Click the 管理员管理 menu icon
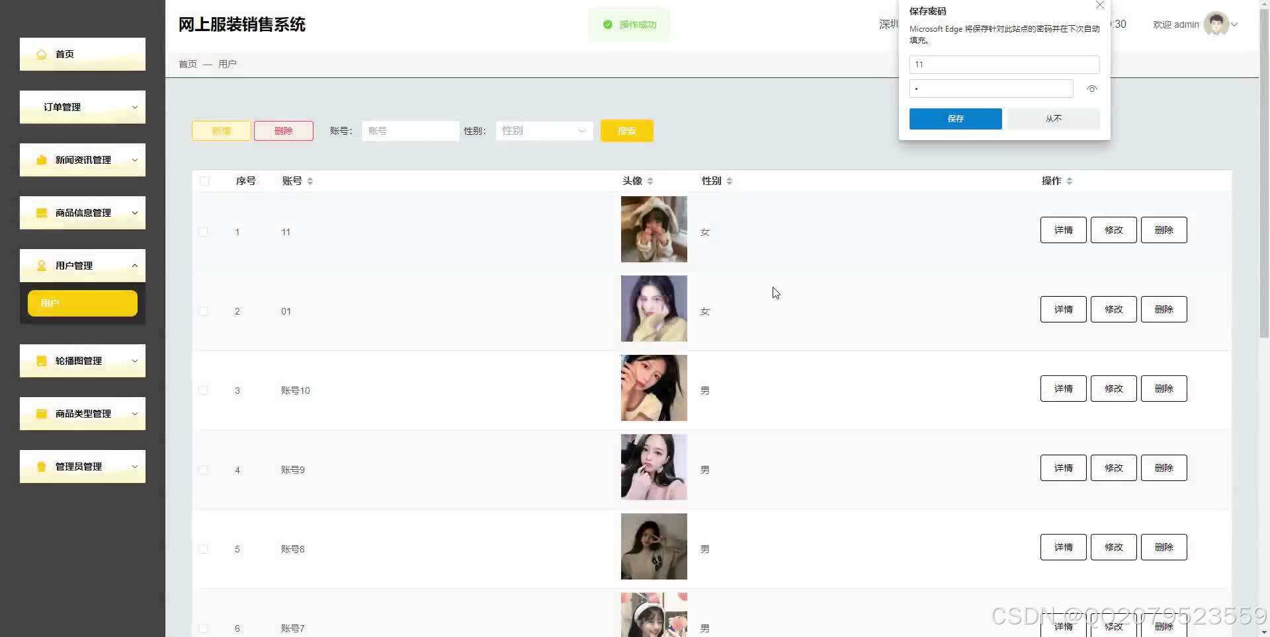The width and height of the screenshot is (1270, 637). [x=42, y=467]
